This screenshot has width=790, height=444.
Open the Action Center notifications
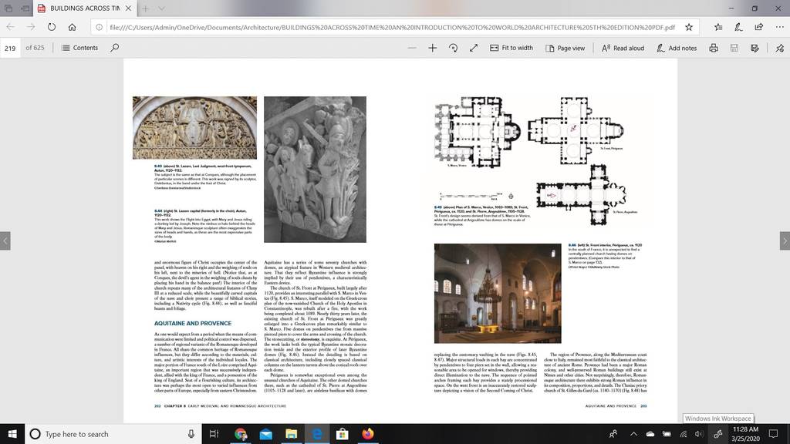[773, 434]
